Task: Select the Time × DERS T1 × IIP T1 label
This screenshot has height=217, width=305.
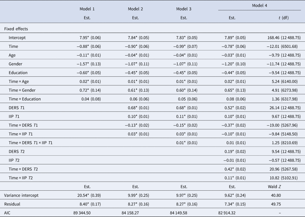Action: [x=30, y=143]
